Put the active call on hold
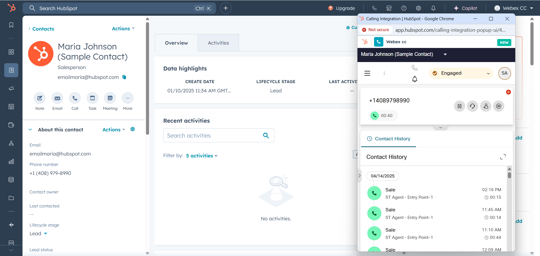 point(459,106)
